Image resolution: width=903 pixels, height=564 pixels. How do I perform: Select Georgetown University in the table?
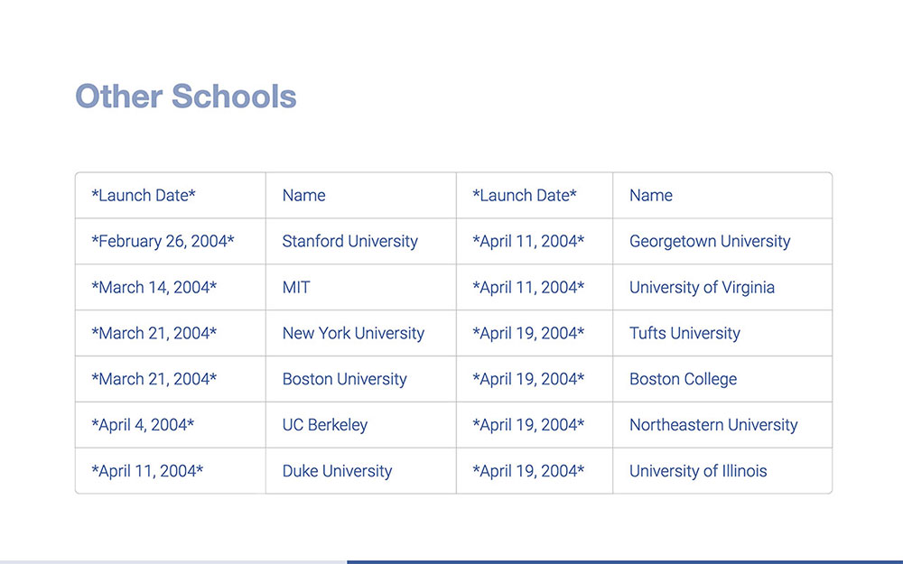(x=710, y=241)
